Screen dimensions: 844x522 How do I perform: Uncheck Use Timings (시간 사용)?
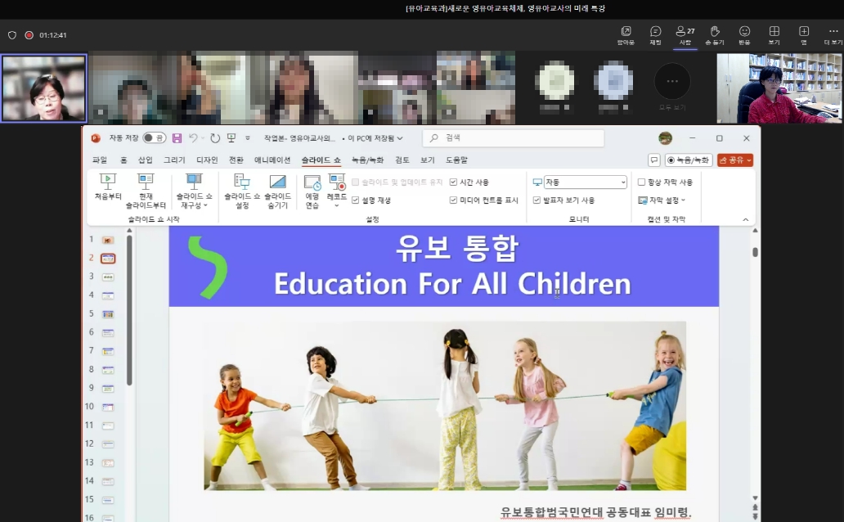(x=453, y=182)
